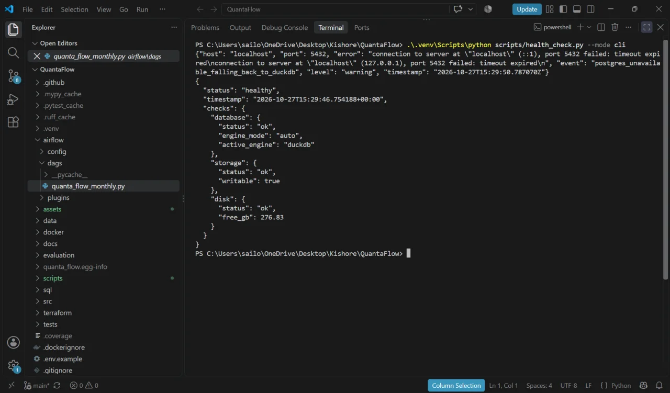
Task: Open the notifications bell in status bar
Action: (x=659, y=386)
